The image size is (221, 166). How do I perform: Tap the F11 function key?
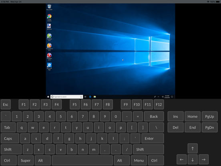pos(148,105)
